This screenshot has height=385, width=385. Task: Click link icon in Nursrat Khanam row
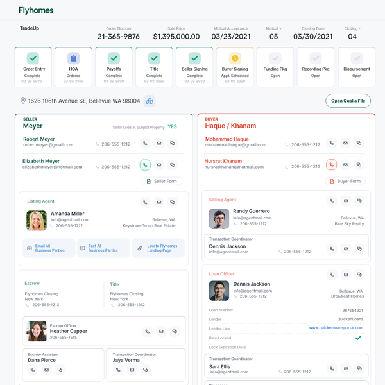[x=359, y=164]
